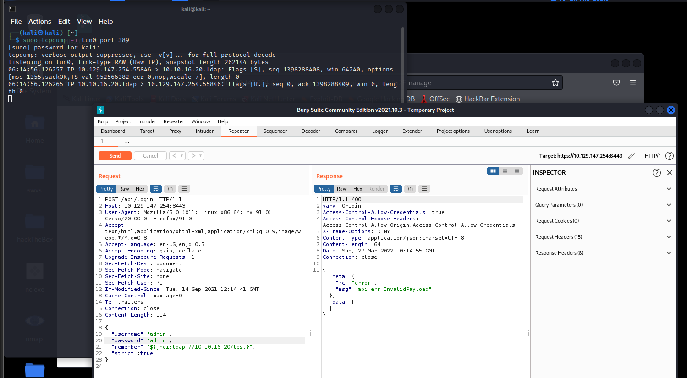687x378 pixels.
Task: Toggle word wrap in the Response pane
Action: click(396, 189)
